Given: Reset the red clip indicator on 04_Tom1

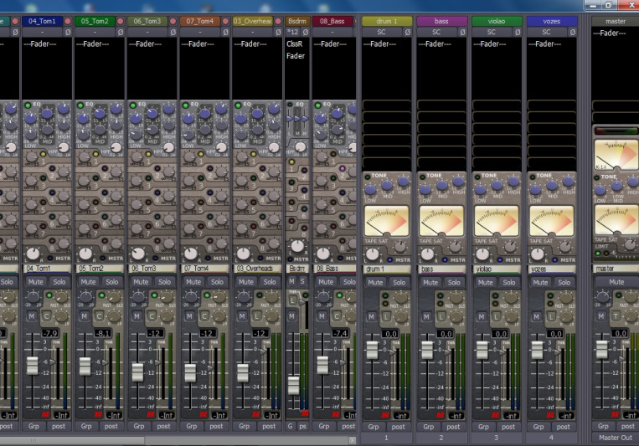Looking at the screenshot, I should pyautogui.click(x=45, y=415).
